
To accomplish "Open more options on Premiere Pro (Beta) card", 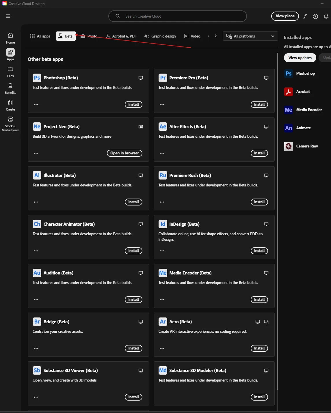I will [x=162, y=104].
